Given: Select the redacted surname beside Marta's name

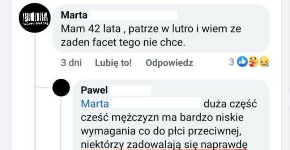Looking at the screenshot, I should (133, 15).
